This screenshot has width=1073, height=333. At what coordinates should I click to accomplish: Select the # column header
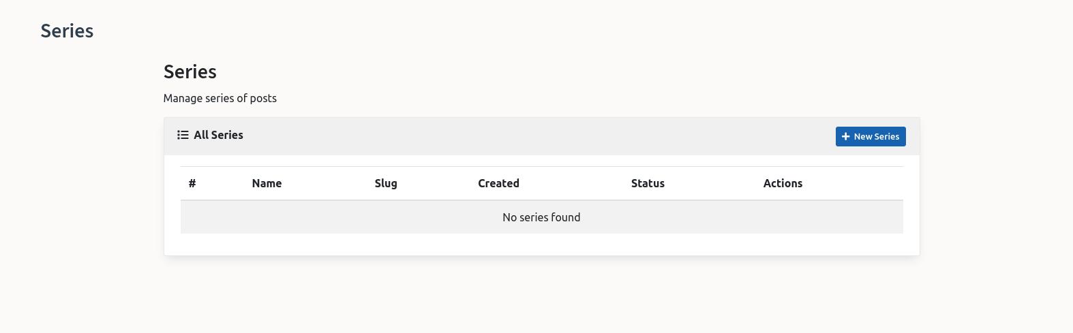pos(192,183)
